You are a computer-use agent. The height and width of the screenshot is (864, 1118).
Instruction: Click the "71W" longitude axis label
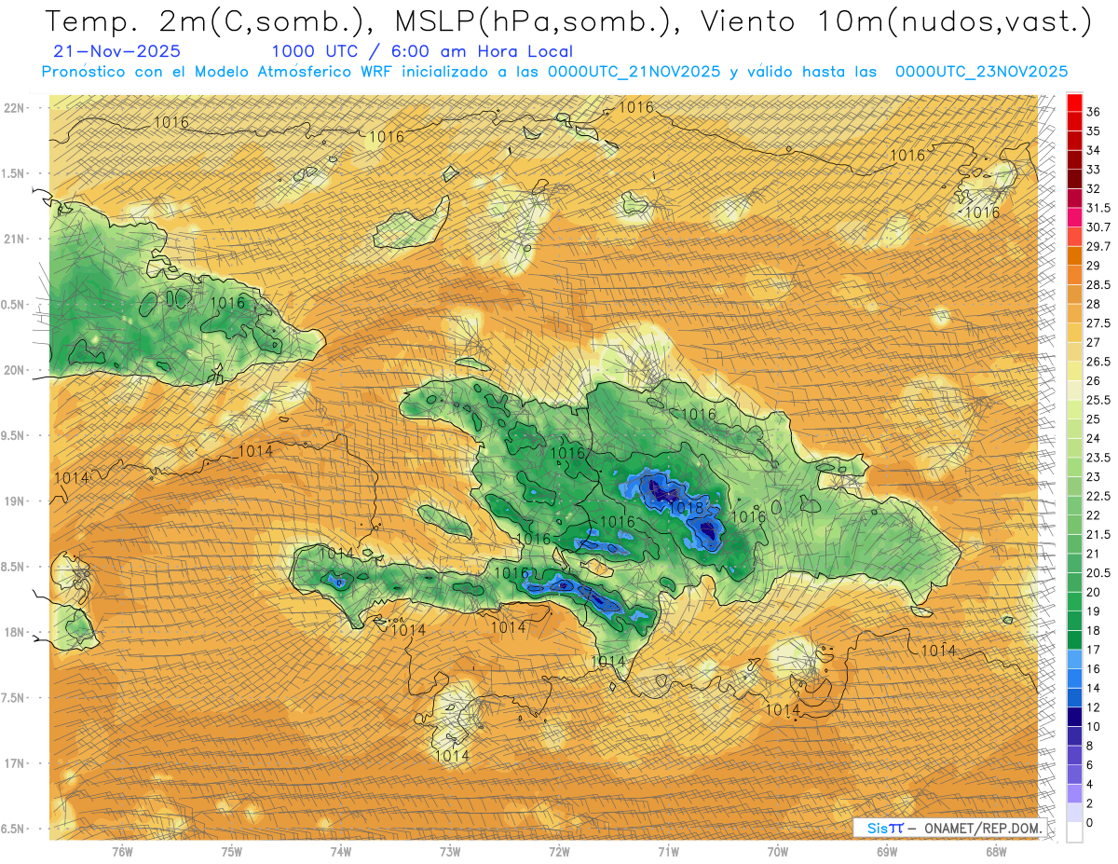pyautogui.click(x=668, y=852)
